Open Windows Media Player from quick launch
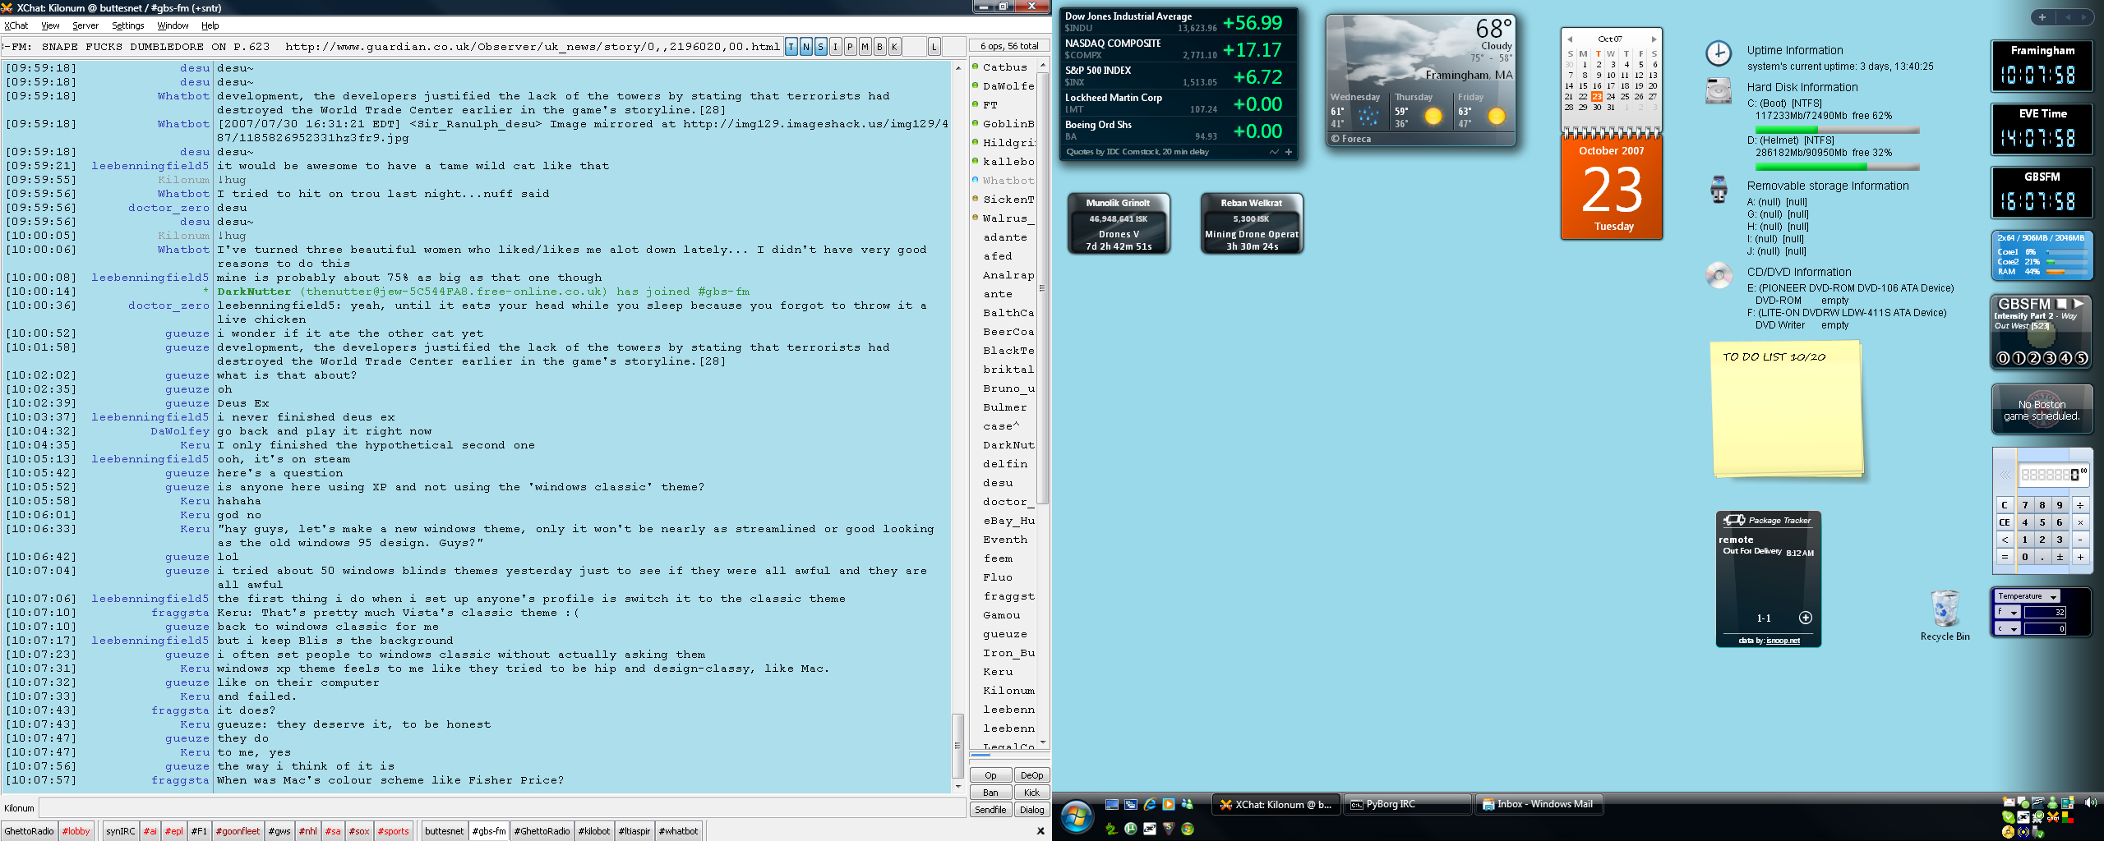The image size is (2104, 841). click(x=1169, y=805)
